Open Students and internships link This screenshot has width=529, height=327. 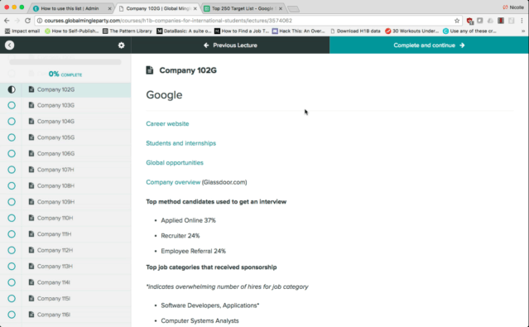(180, 143)
